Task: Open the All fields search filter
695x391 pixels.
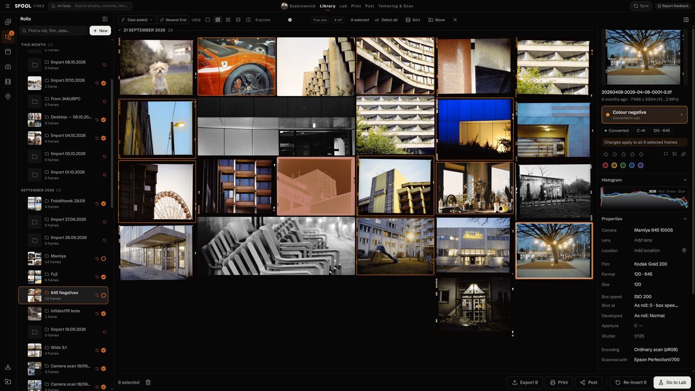Action: coord(61,6)
